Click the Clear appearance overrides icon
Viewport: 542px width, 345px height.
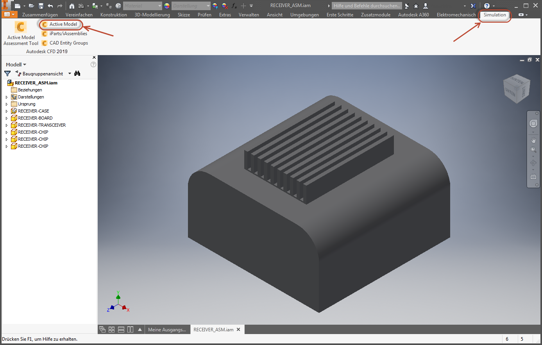coord(225,6)
